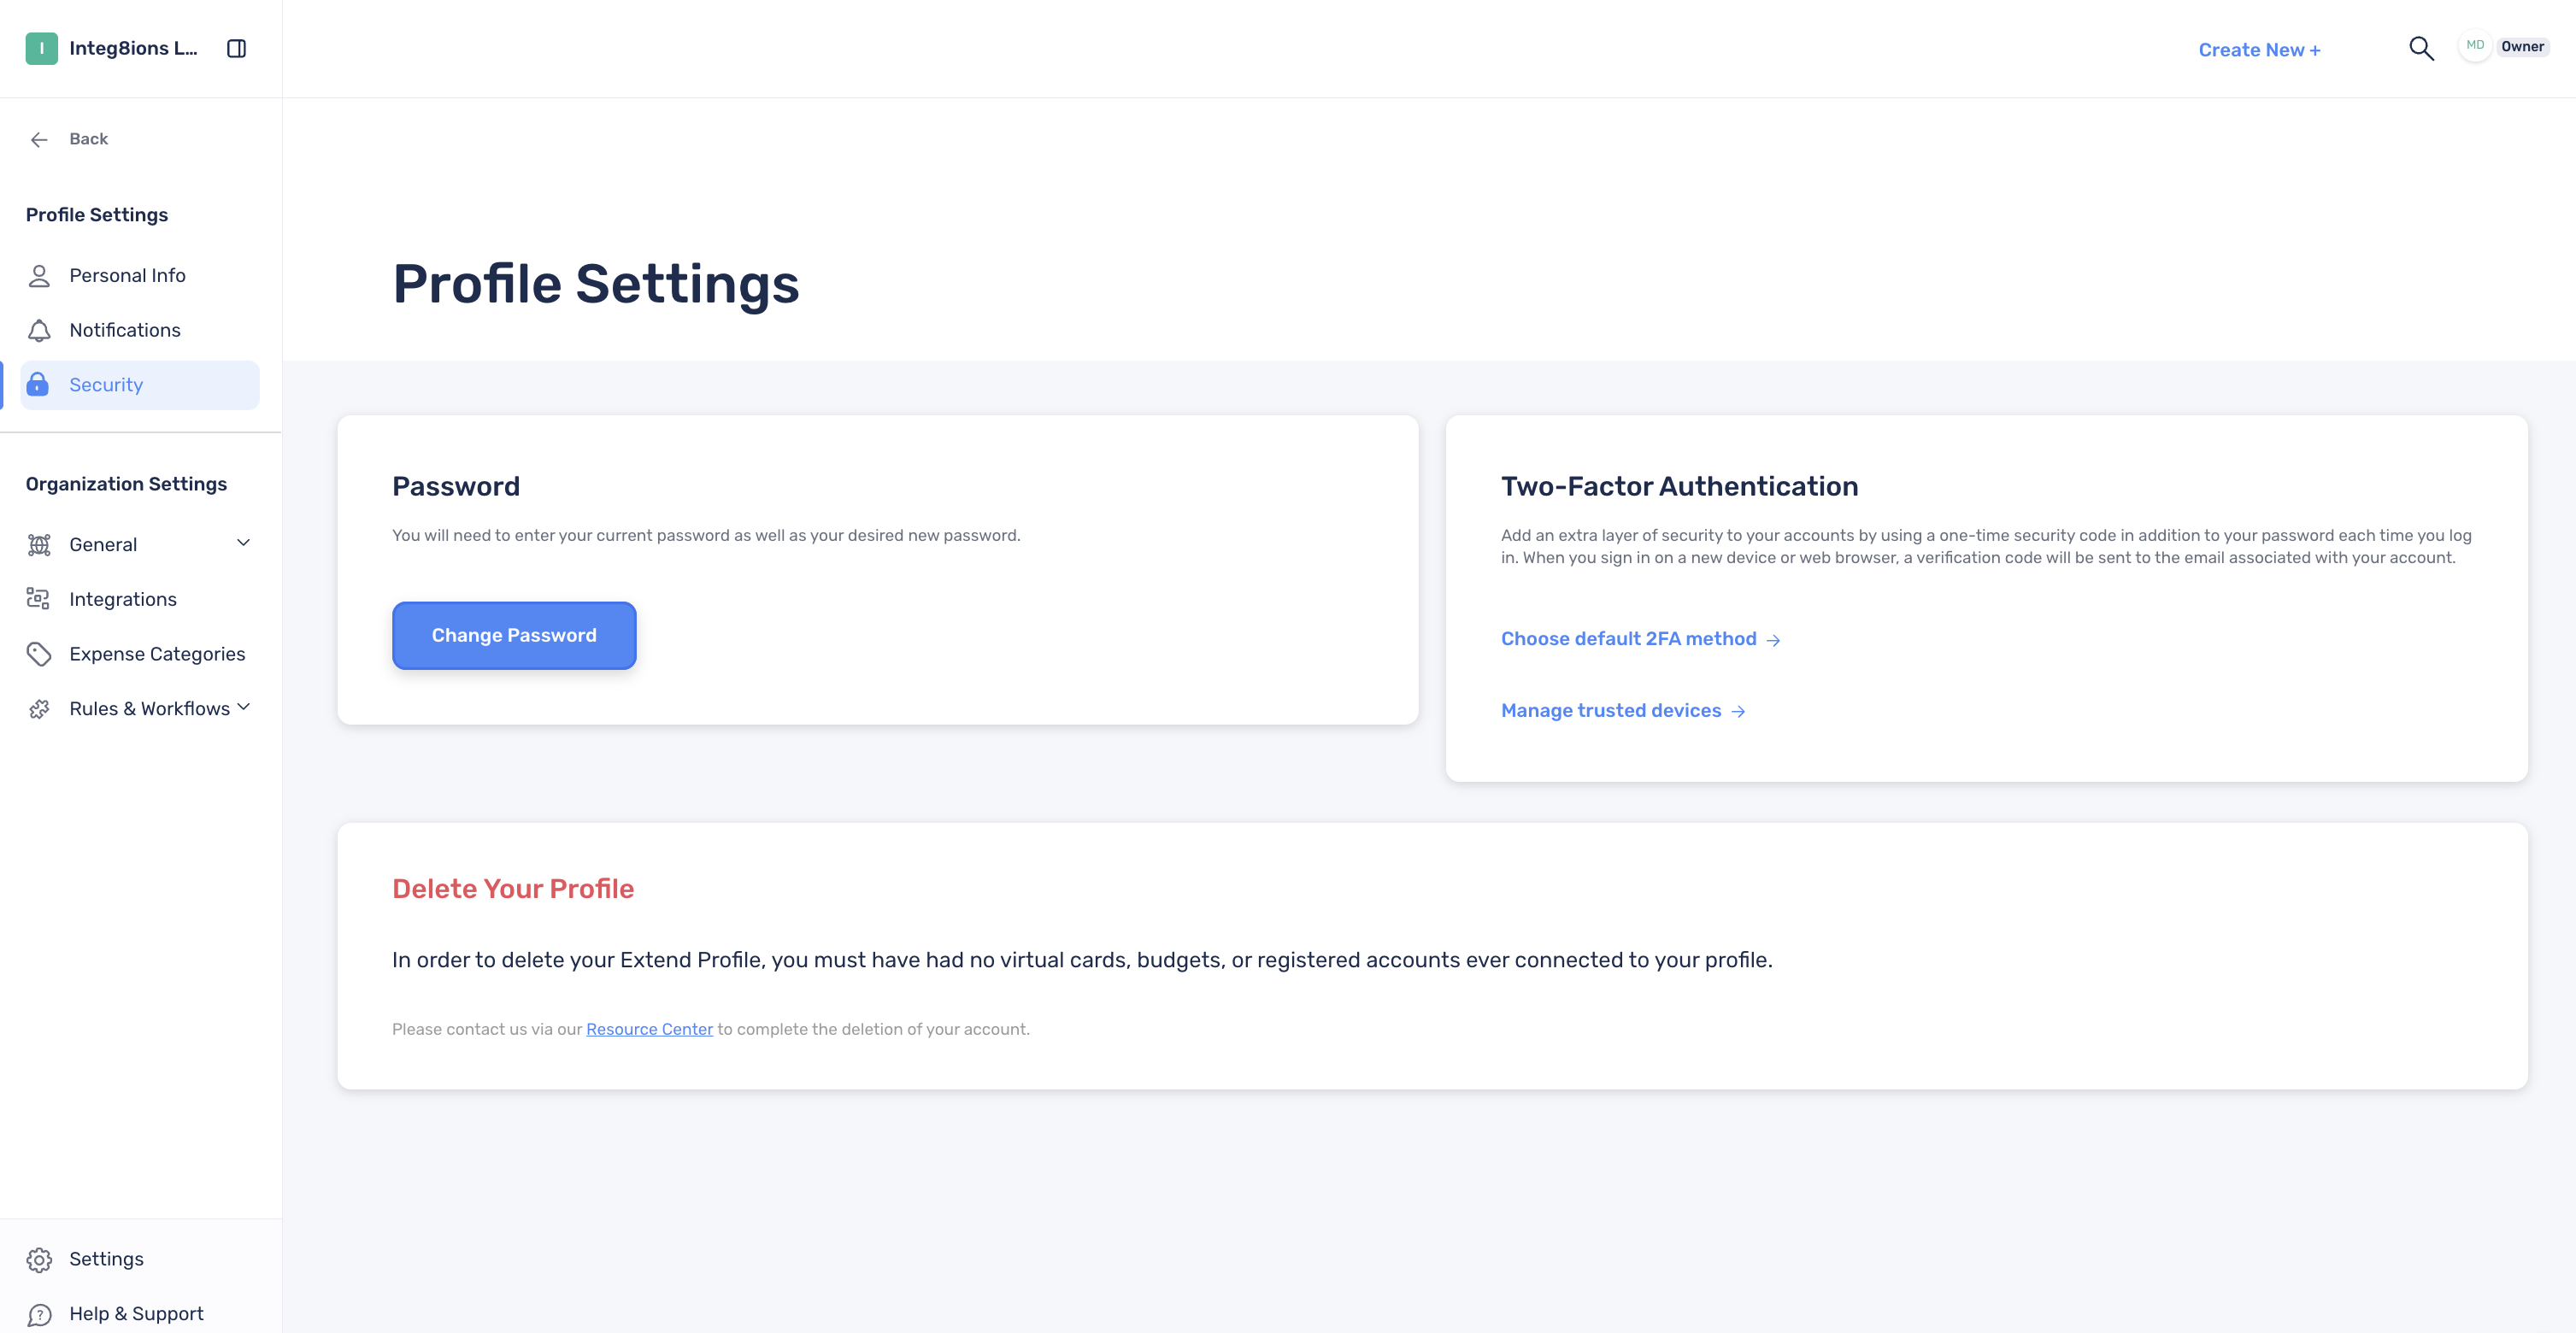The height and width of the screenshot is (1333, 2576).
Task: Open Personal Info settings
Action: [140, 275]
